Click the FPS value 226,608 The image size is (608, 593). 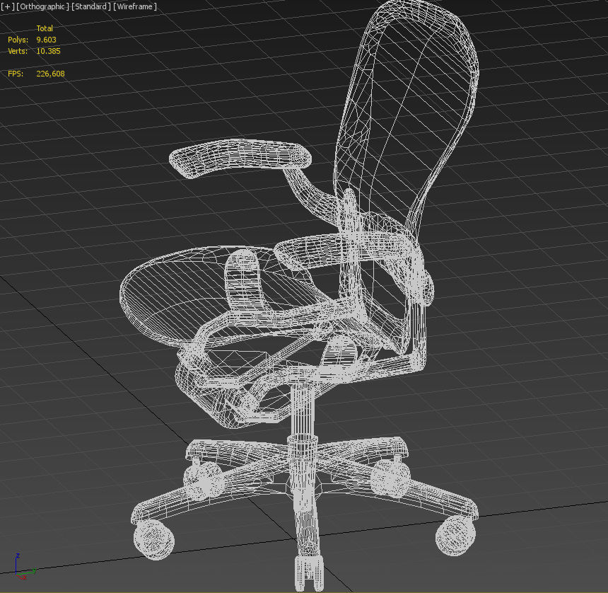(50, 74)
